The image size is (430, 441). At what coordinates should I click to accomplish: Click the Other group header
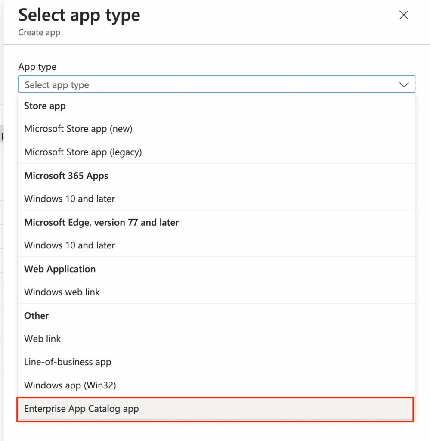36,316
